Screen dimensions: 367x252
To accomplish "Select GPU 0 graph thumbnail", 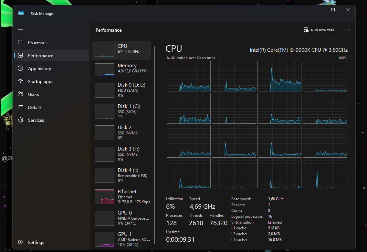I will pos(105,218).
